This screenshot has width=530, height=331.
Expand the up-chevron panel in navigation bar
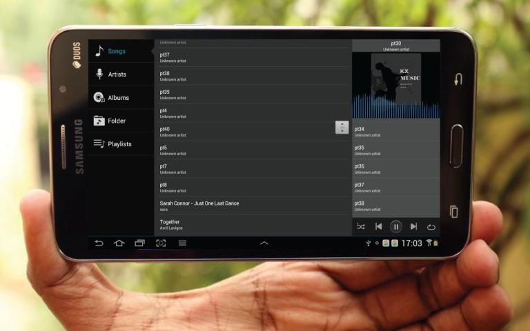click(264, 243)
